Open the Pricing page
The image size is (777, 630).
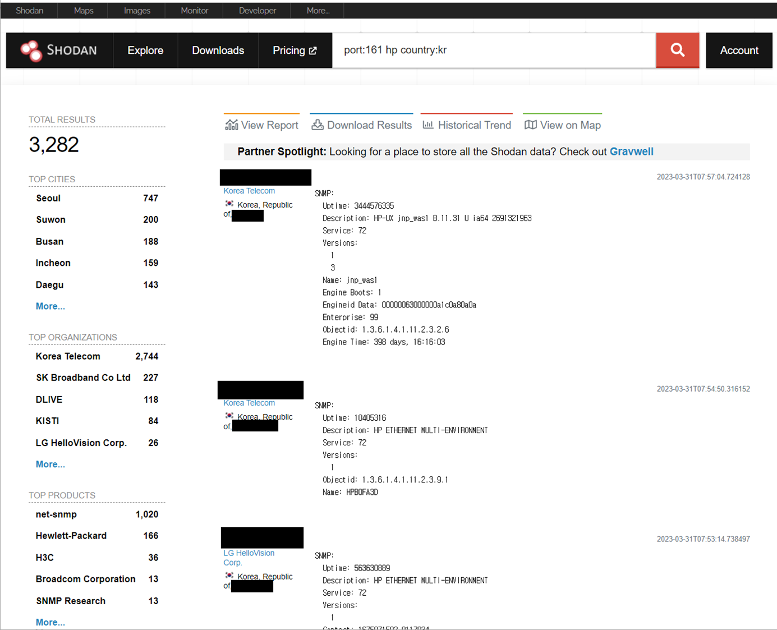coord(295,50)
